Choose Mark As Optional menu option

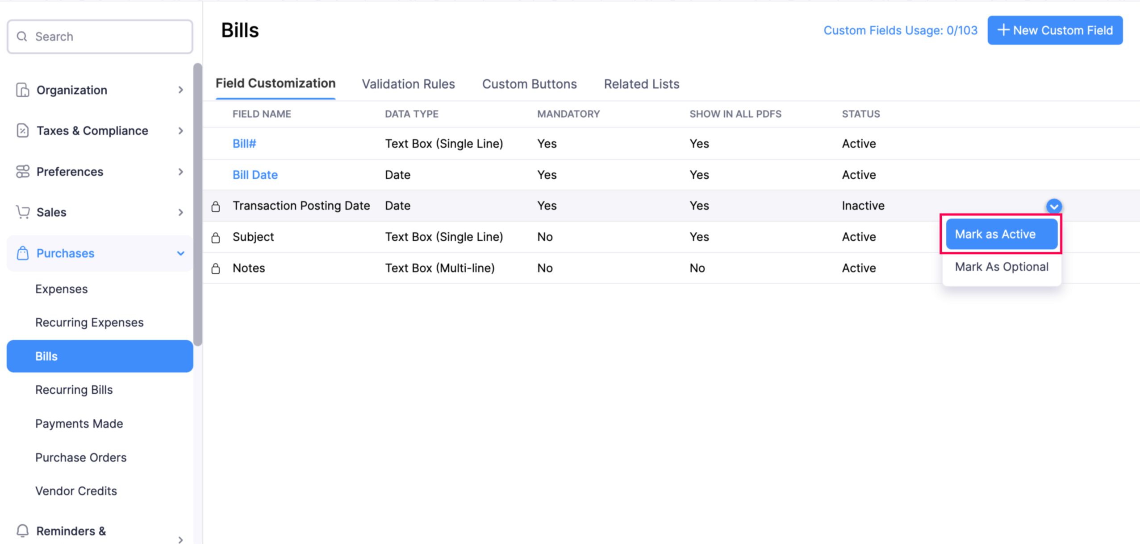tap(1001, 267)
